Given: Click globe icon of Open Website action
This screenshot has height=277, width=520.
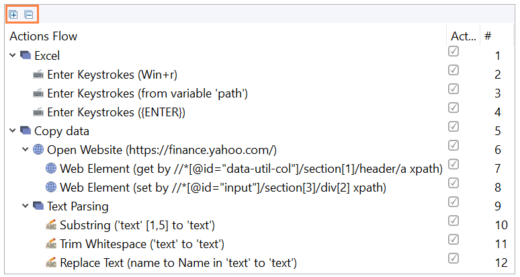Looking at the screenshot, I should 38,150.
